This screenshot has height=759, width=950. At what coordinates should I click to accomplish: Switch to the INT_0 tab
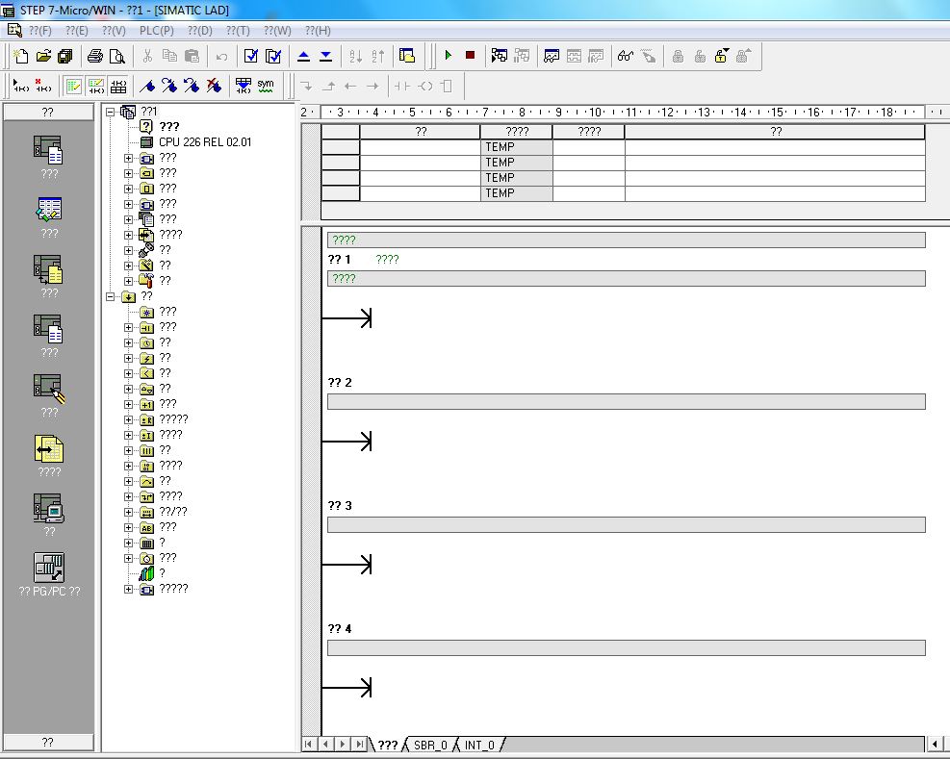(479, 746)
